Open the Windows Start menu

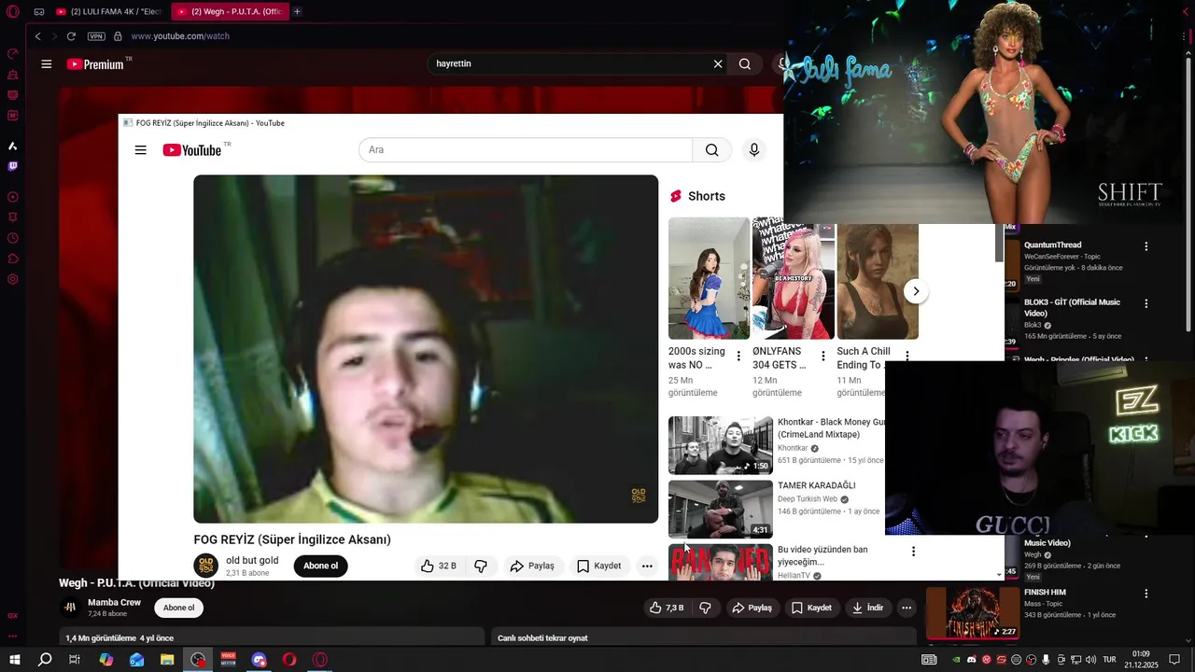(14, 660)
